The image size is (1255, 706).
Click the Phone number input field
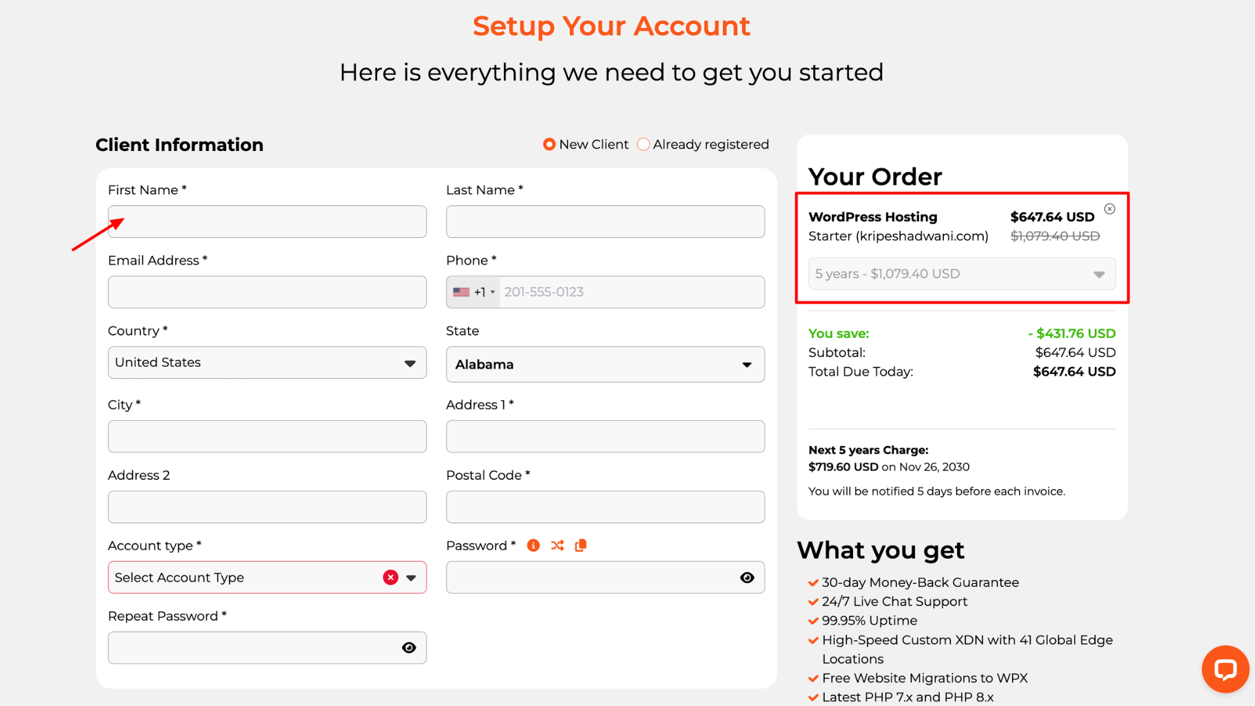tap(631, 292)
